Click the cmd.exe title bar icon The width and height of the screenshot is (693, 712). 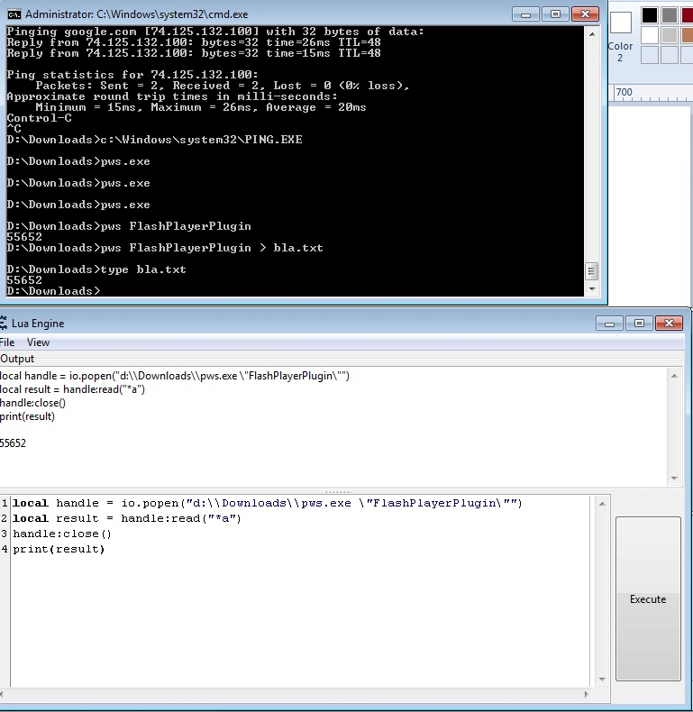(14, 14)
